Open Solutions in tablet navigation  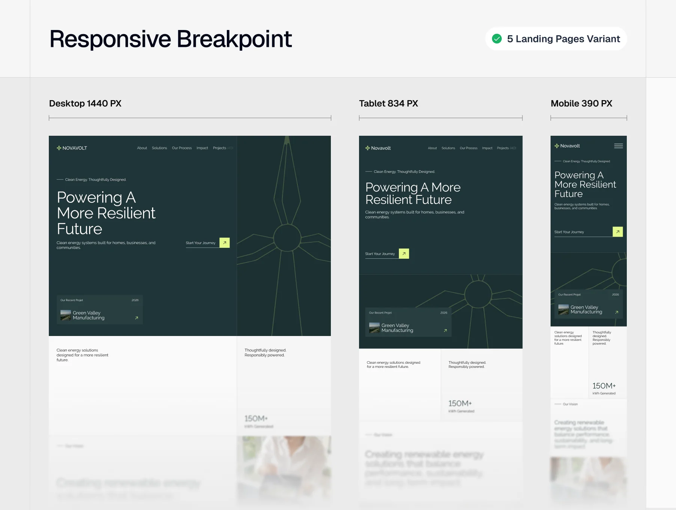tap(448, 148)
